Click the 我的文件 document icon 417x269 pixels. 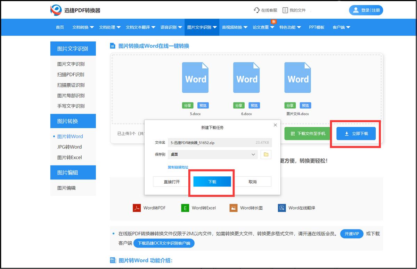[x=285, y=10]
